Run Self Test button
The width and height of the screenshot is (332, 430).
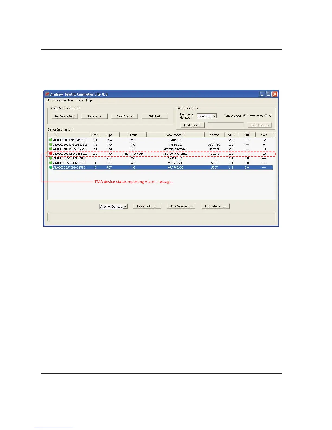tap(155, 116)
